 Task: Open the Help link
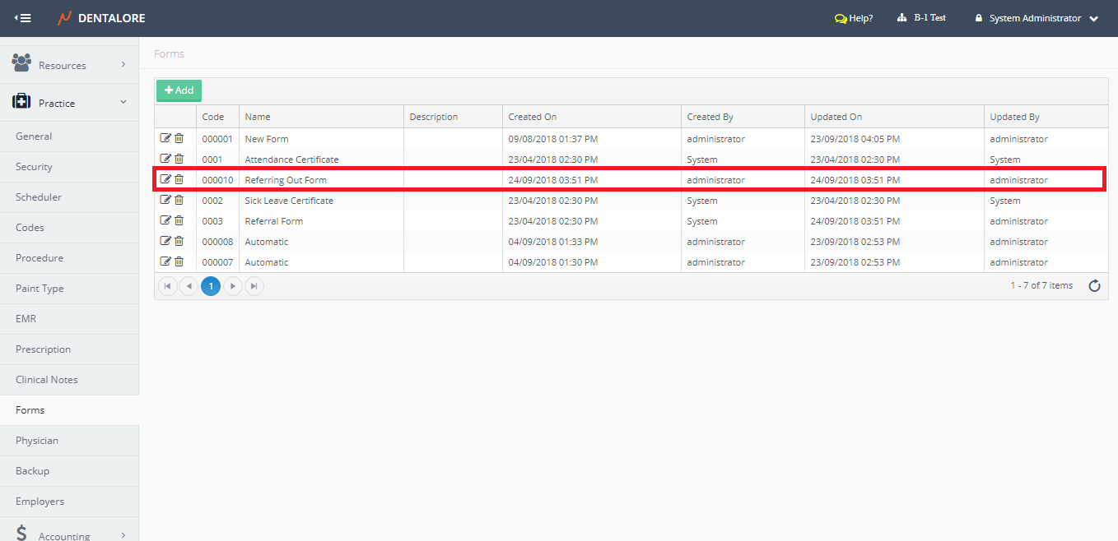pos(854,18)
